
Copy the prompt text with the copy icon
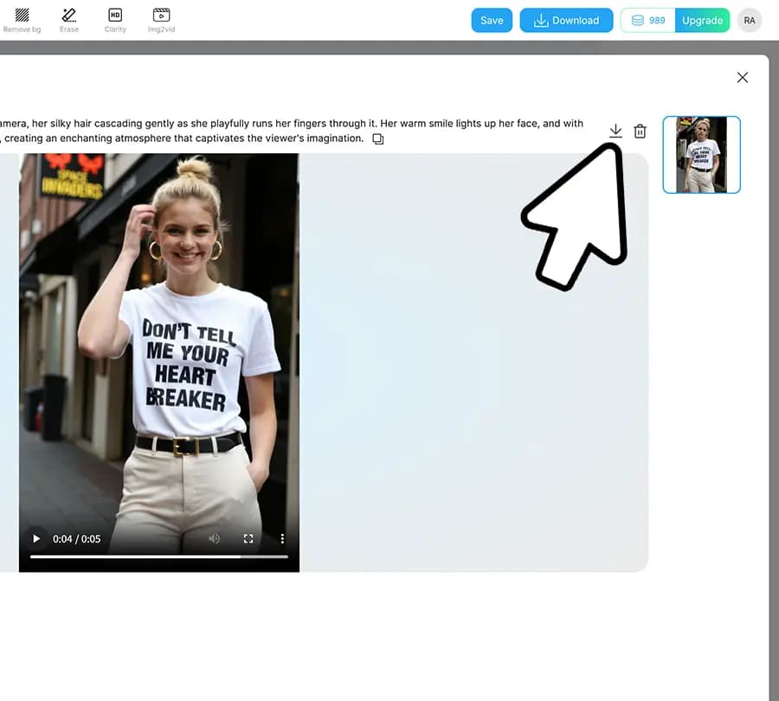[x=377, y=139]
